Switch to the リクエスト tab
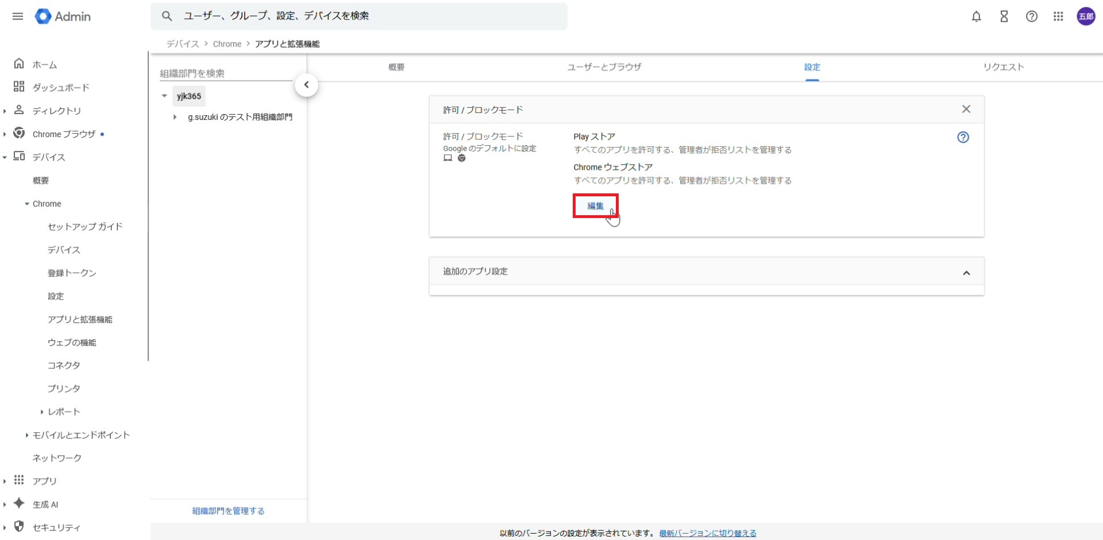The width and height of the screenshot is (1103, 540). tap(1003, 67)
